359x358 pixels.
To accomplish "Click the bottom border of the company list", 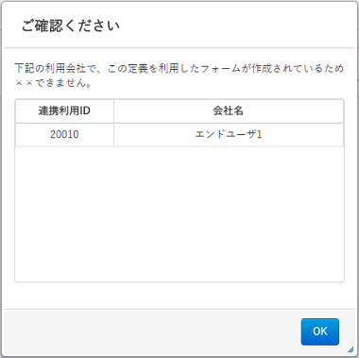I will click(x=179, y=281).
